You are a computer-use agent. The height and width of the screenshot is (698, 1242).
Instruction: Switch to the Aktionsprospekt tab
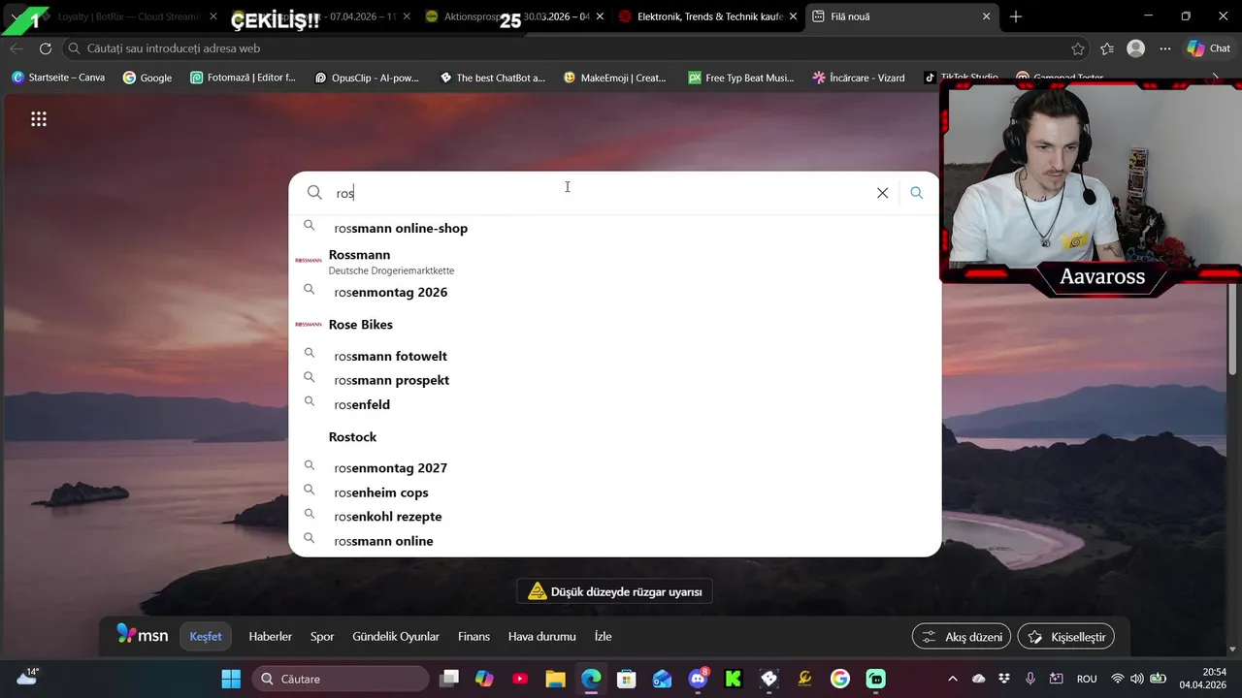514,16
